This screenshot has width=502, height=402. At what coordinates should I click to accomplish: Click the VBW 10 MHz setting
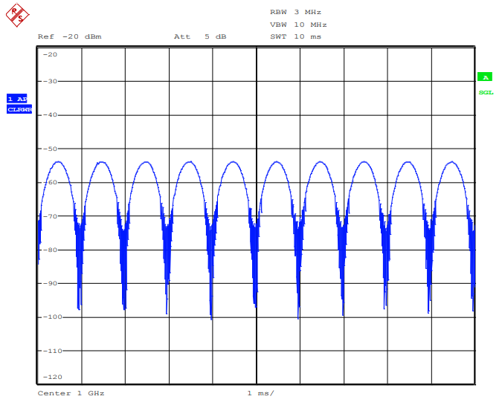[x=297, y=25]
